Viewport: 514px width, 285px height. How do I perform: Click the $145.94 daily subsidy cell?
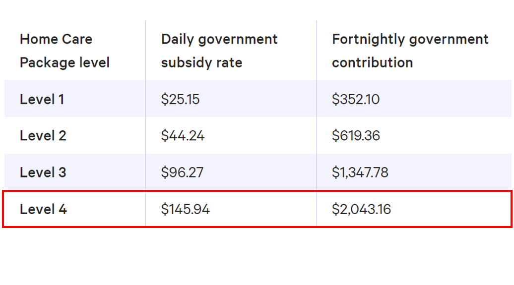click(186, 209)
